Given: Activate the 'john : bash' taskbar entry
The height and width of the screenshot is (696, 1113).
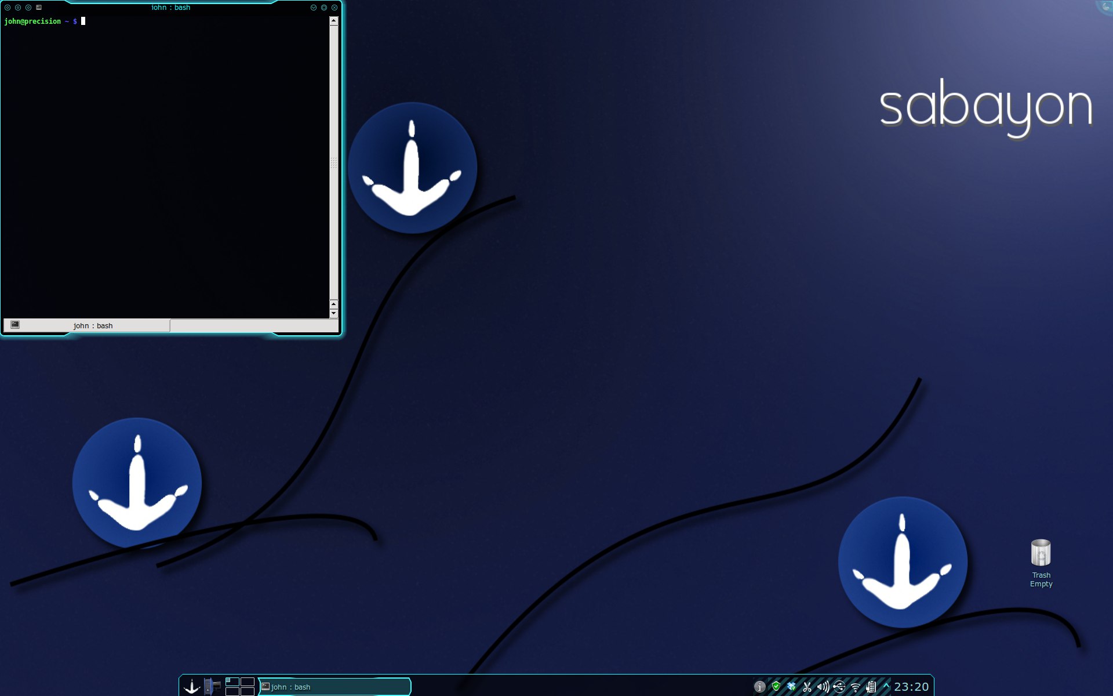Looking at the screenshot, I should coord(335,687).
